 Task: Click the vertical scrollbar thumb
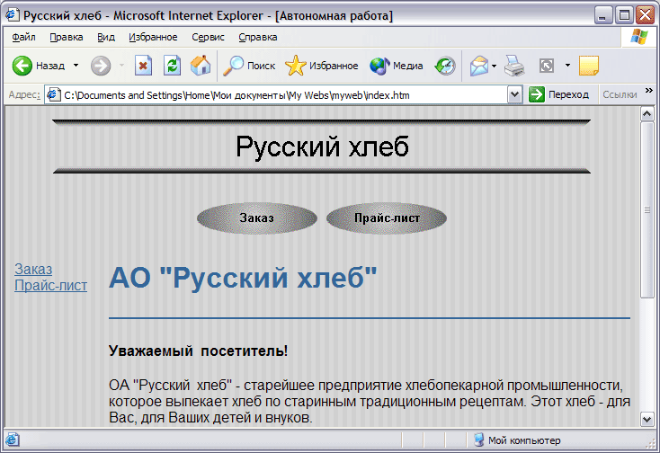click(x=647, y=210)
